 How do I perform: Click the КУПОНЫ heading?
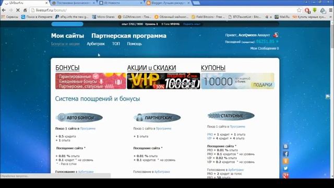pos(213,67)
